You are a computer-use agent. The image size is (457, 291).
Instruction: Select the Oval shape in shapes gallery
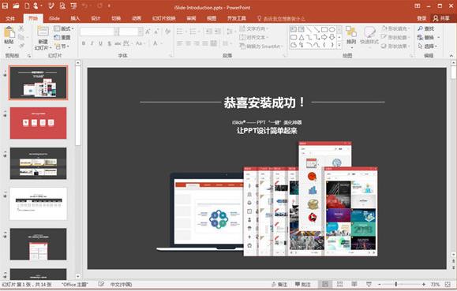(332, 30)
